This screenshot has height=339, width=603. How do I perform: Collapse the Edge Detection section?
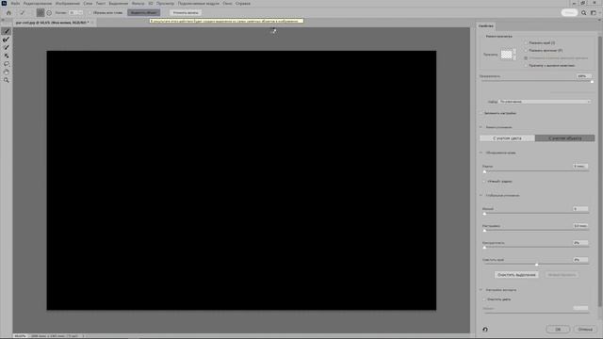point(481,153)
